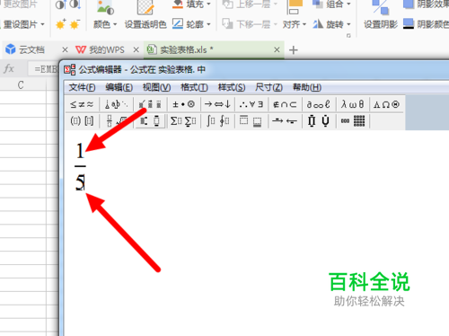Viewport: 449px width, 336px height.
Task: Click the 设置阴影 button in ribbon
Action: [381, 24]
